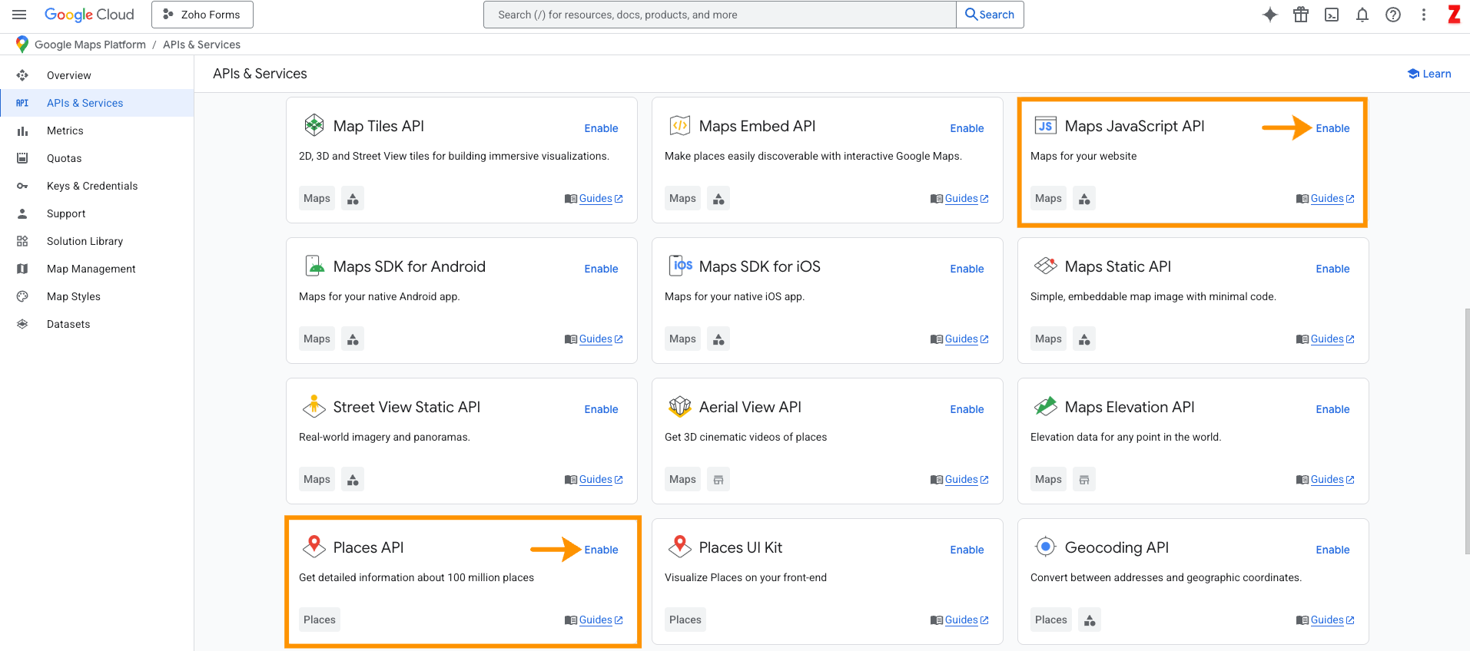This screenshot has width=1470, height=651.
Task: Open the notifications bell
Action: click(x=1362, y=15)
